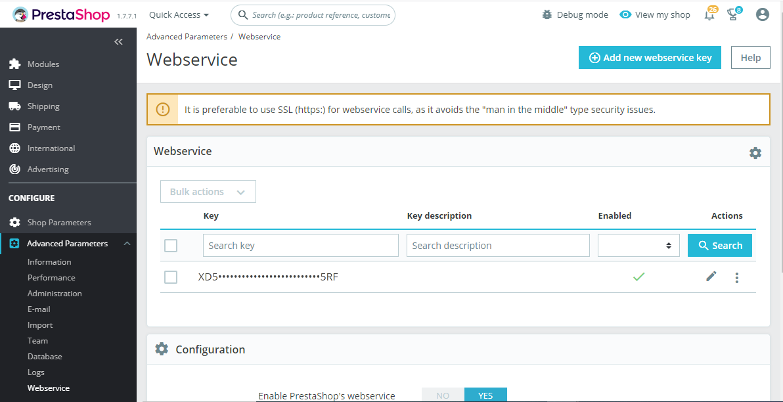Open the user profile avatar icon
783x402 pixels.
click(762, 14)
